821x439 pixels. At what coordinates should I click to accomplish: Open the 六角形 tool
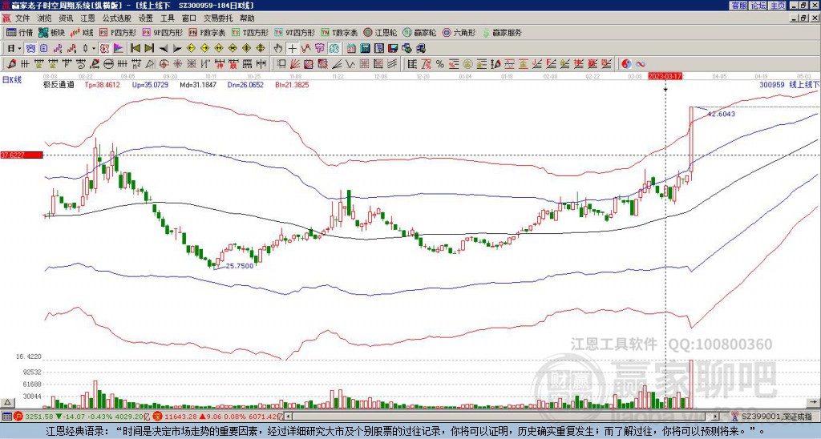(x=459, y=32)
